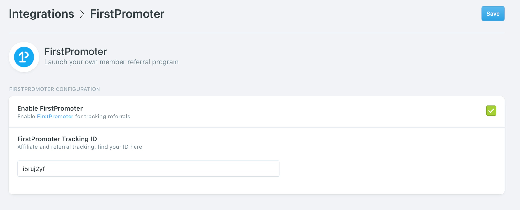Screen dimensions: 520x210
Task: Expand the breadcrumb chevron between Integrations and FirstPromoter
Action: point(81,14)
